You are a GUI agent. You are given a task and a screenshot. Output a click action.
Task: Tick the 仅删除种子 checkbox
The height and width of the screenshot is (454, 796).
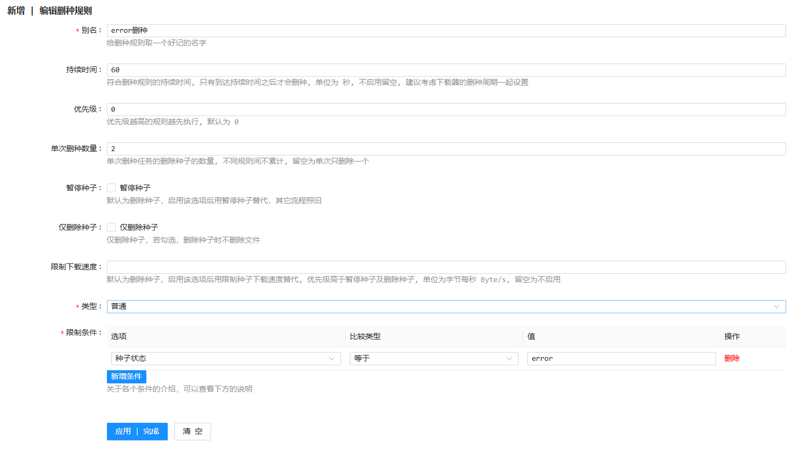coord(111,227)
